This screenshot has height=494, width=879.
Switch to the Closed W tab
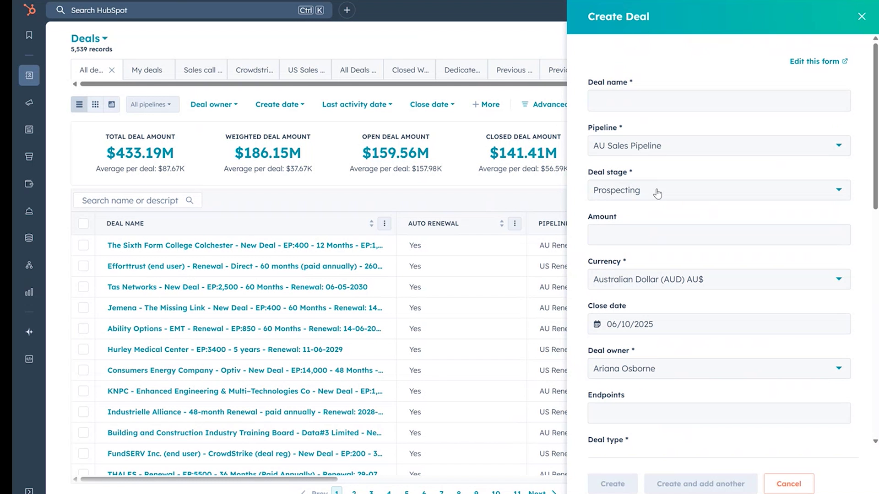click(409, 70)
